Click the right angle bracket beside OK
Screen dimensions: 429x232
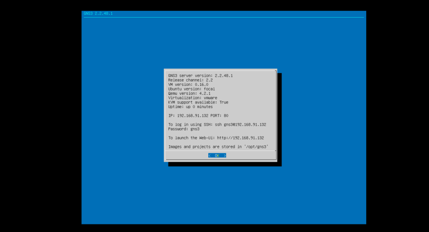pos(225,155)
